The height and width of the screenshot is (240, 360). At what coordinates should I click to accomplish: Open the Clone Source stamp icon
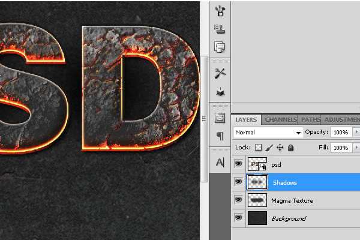[220, 28]
